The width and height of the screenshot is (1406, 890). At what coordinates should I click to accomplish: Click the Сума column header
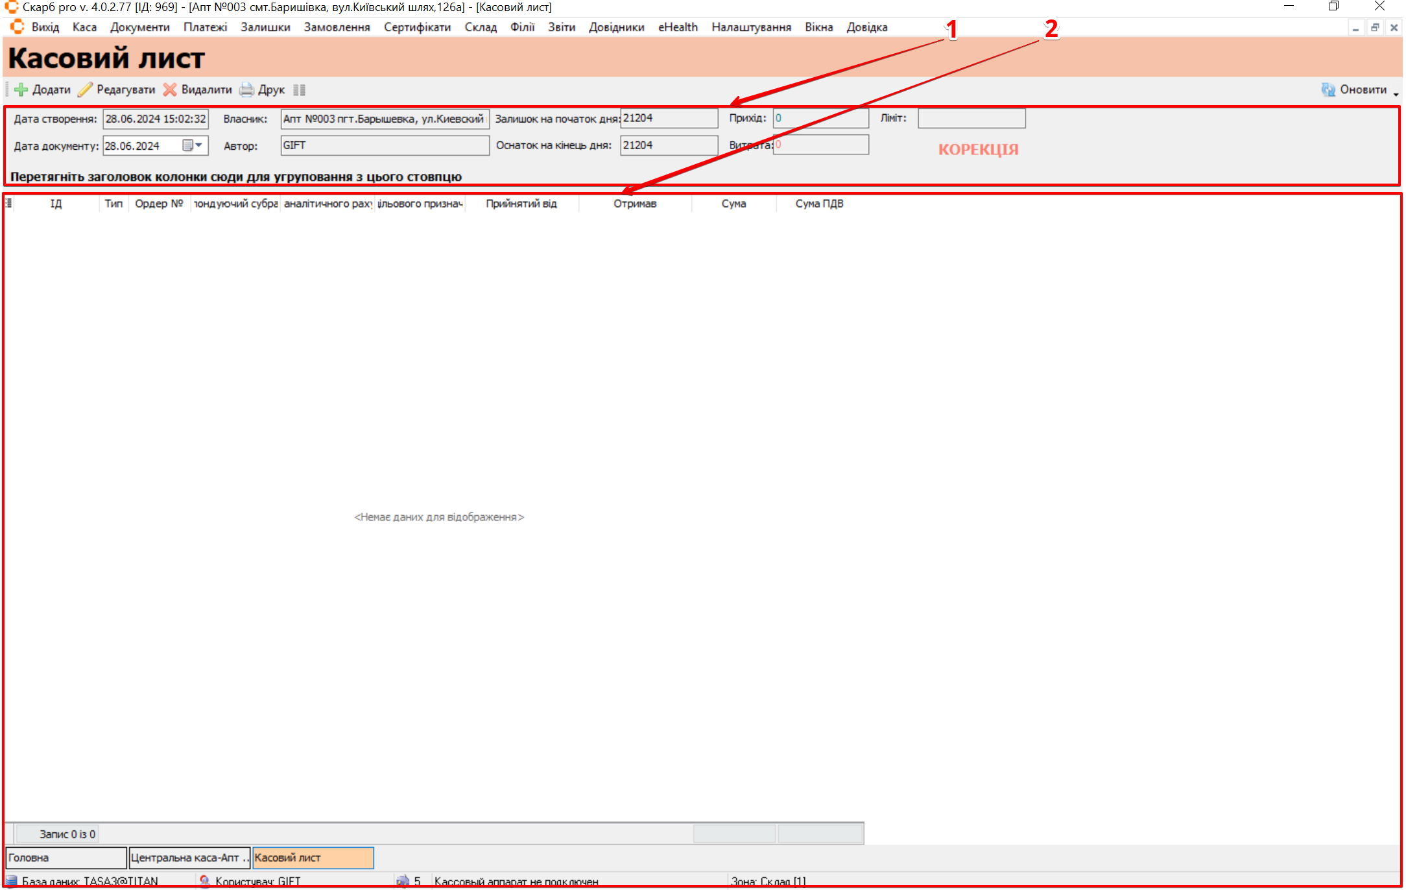(733, 204)
